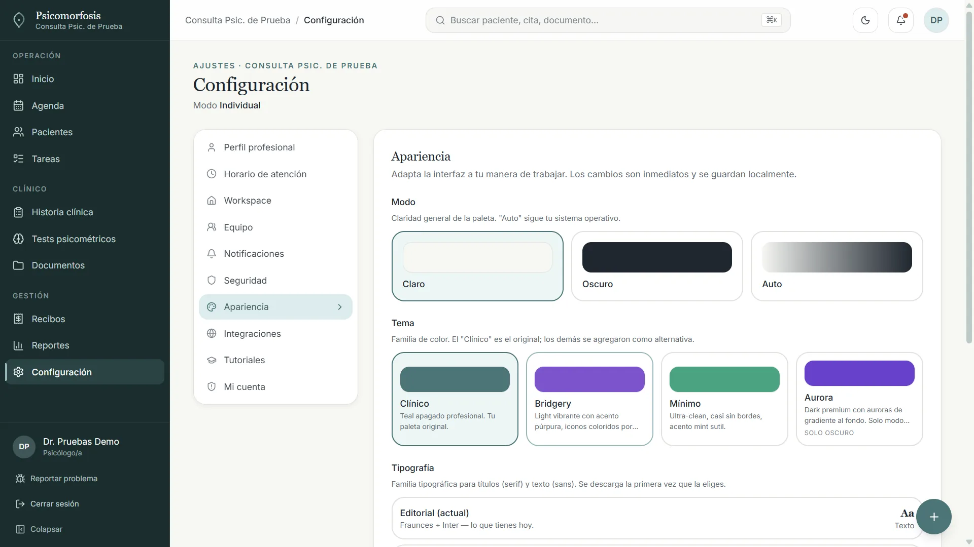974x547 pixels.
Task: Click the Reportes bar chart icon
Action: 18,345
